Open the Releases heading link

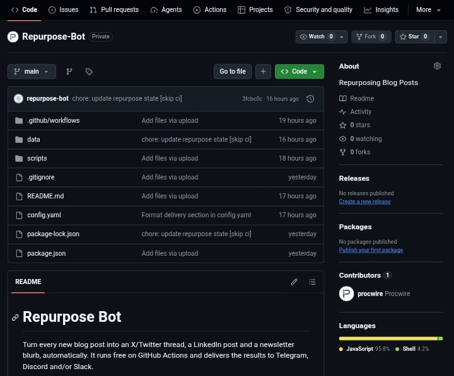[354, 178]
